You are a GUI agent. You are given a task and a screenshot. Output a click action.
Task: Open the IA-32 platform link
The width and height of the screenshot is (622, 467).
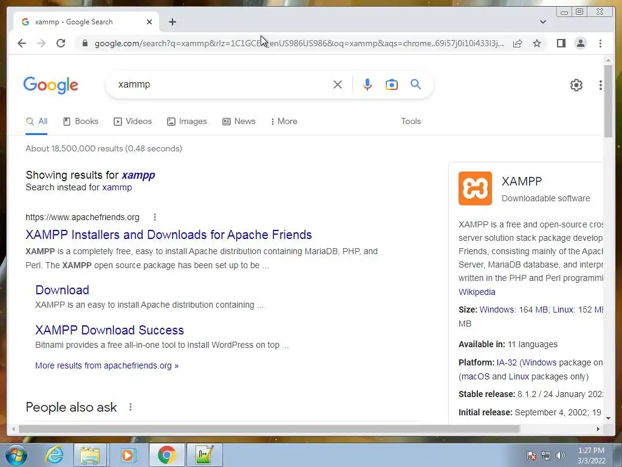pos(507,362)
